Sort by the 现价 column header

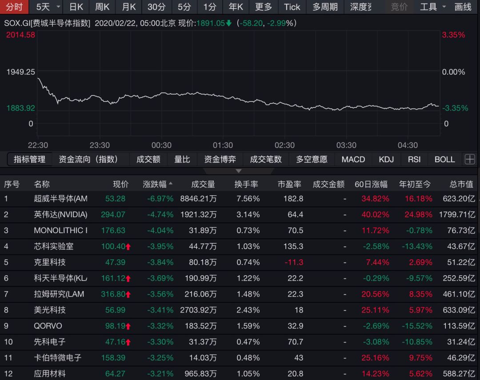[x=120, y=184]
